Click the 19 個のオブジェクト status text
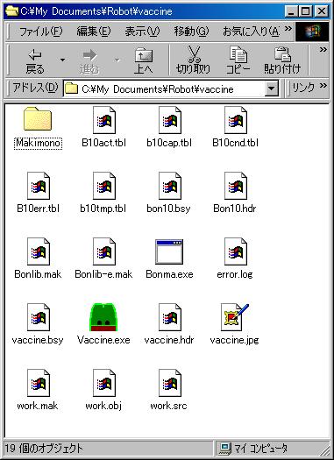Image resolution: width=334 pixels, height=460 pixels. point(44,448)
